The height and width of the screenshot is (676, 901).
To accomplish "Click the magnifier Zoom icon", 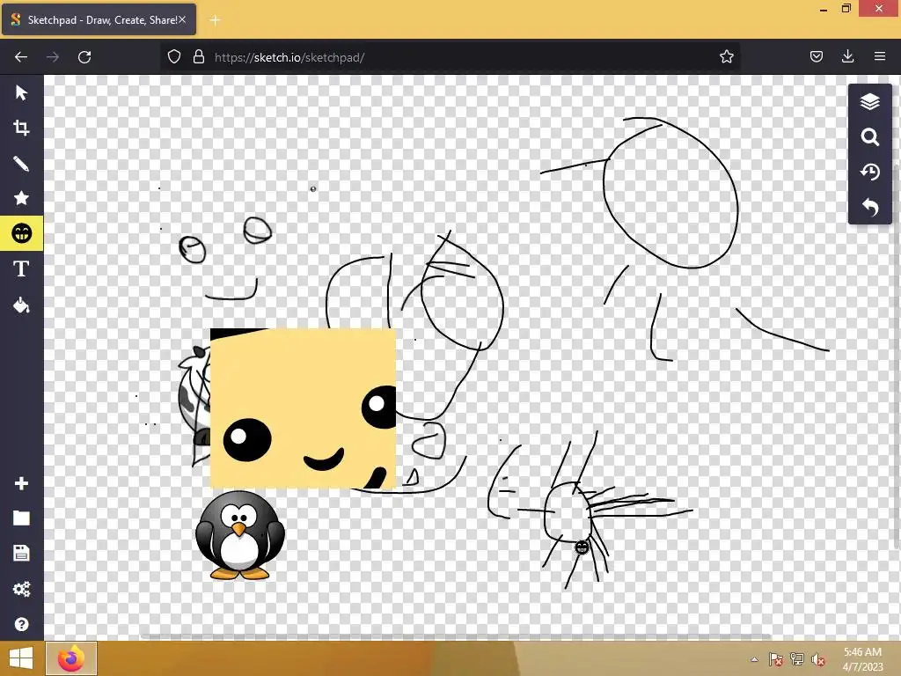I will [x=870, y=136].
